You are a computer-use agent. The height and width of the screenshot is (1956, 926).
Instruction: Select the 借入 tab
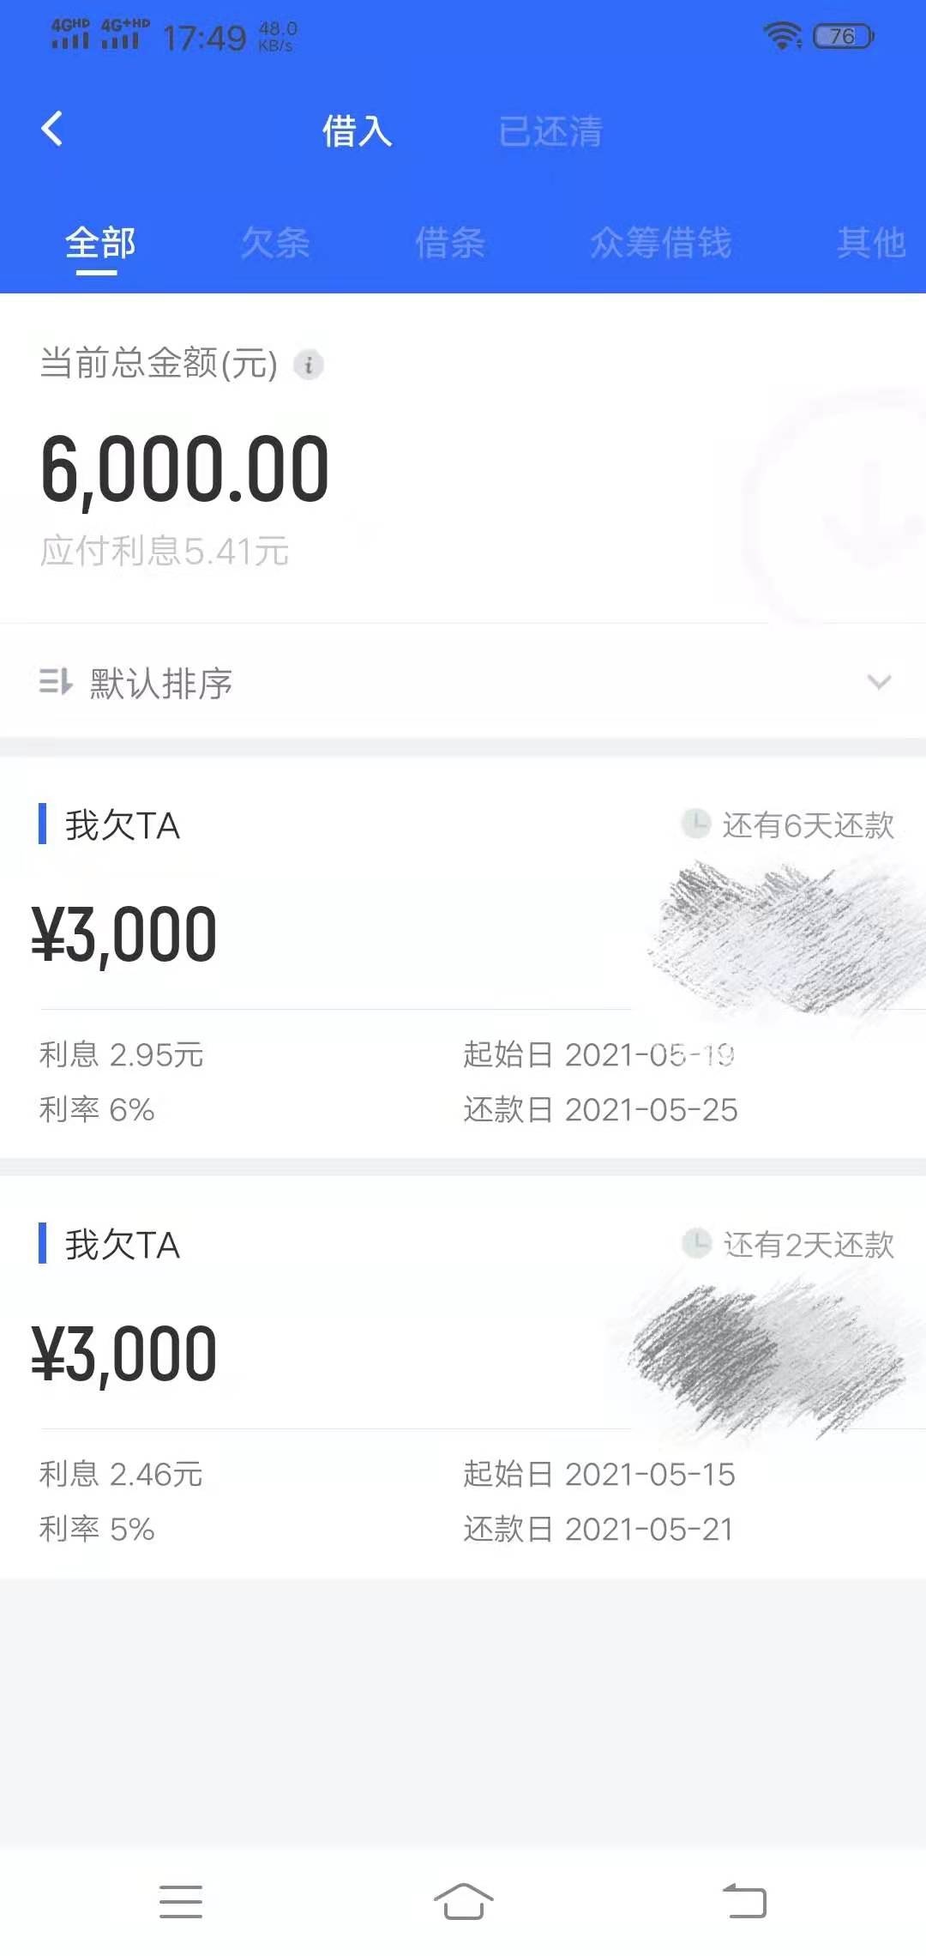point(357,131)
